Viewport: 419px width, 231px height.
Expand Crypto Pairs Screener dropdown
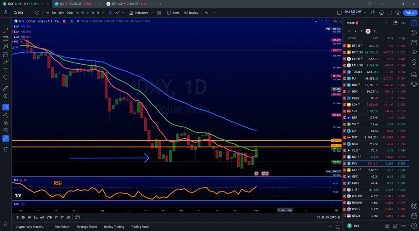(x=49, y=227)
